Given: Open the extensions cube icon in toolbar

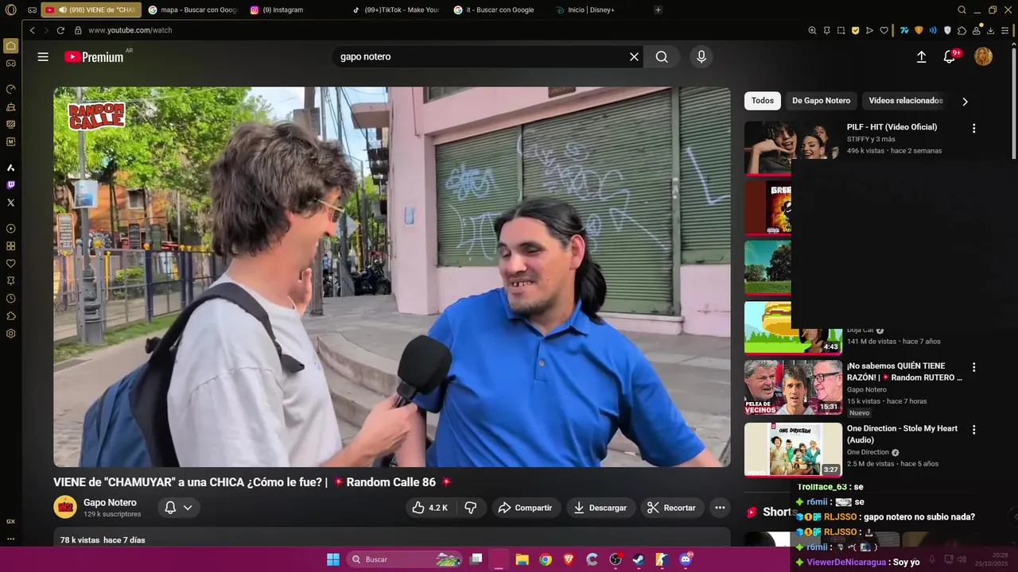Looking at the screenshot, I should (x=962, y=30).
